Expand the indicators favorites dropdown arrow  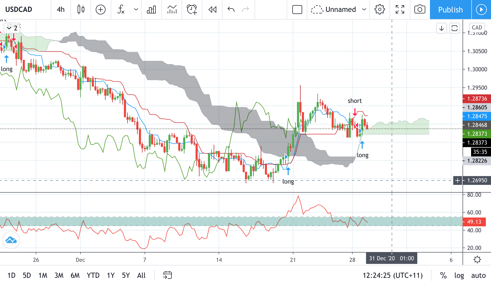pyautogui.click(x=136, y=10)
